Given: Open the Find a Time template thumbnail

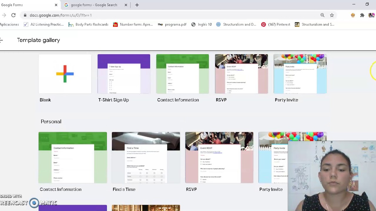Looking at the screenshot, I should pos(146,158).
